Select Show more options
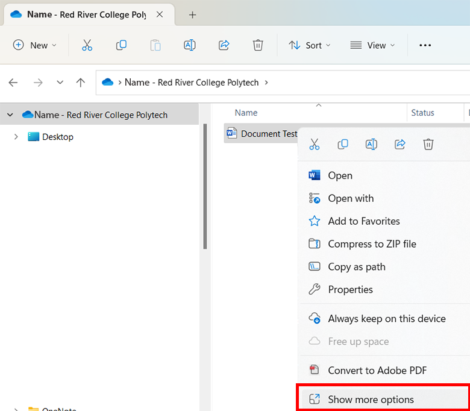Image resolution: width=470 pixels, height=411 pixels. tap(371, 399)
